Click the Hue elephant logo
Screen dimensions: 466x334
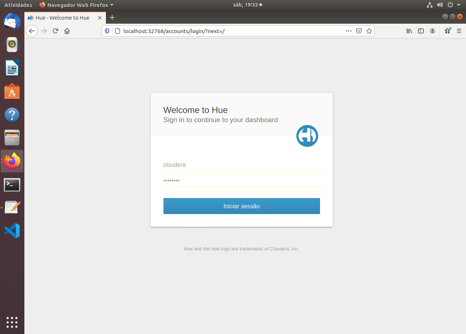(x=307, y=136)
